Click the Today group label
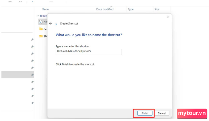The height and width of the screenshot is (121, 209). tap(43, 16)
